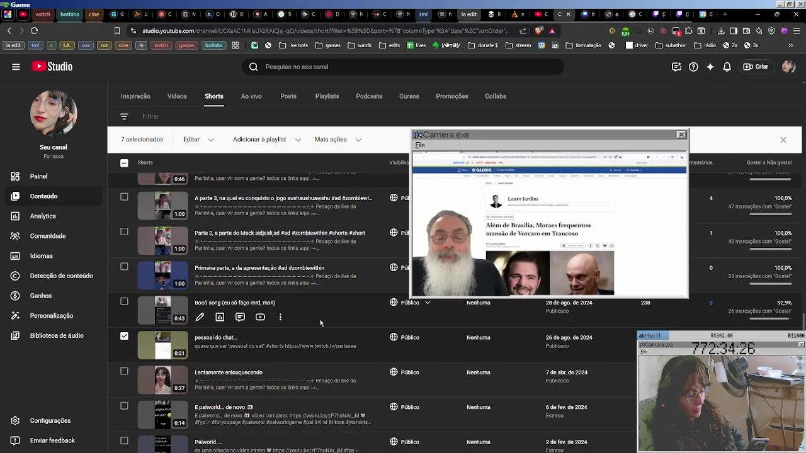This screenshot has width=806, height=453.
Task: Open the browser apps grid bookmark icon
Action: click(x=235, y=45)
